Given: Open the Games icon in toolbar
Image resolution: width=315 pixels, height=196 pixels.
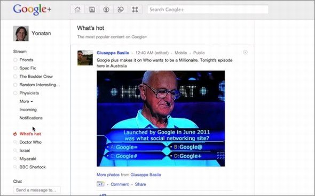Looking at the screenshot, I should 135,10.
